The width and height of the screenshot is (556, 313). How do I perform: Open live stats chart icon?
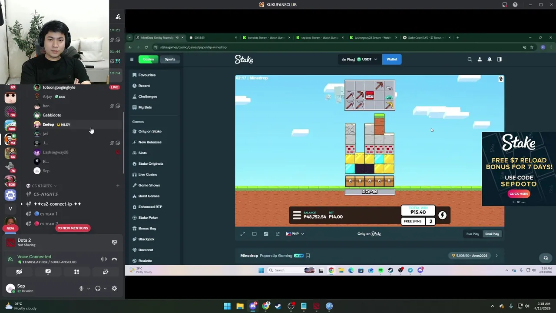click(x=266, y=234)
